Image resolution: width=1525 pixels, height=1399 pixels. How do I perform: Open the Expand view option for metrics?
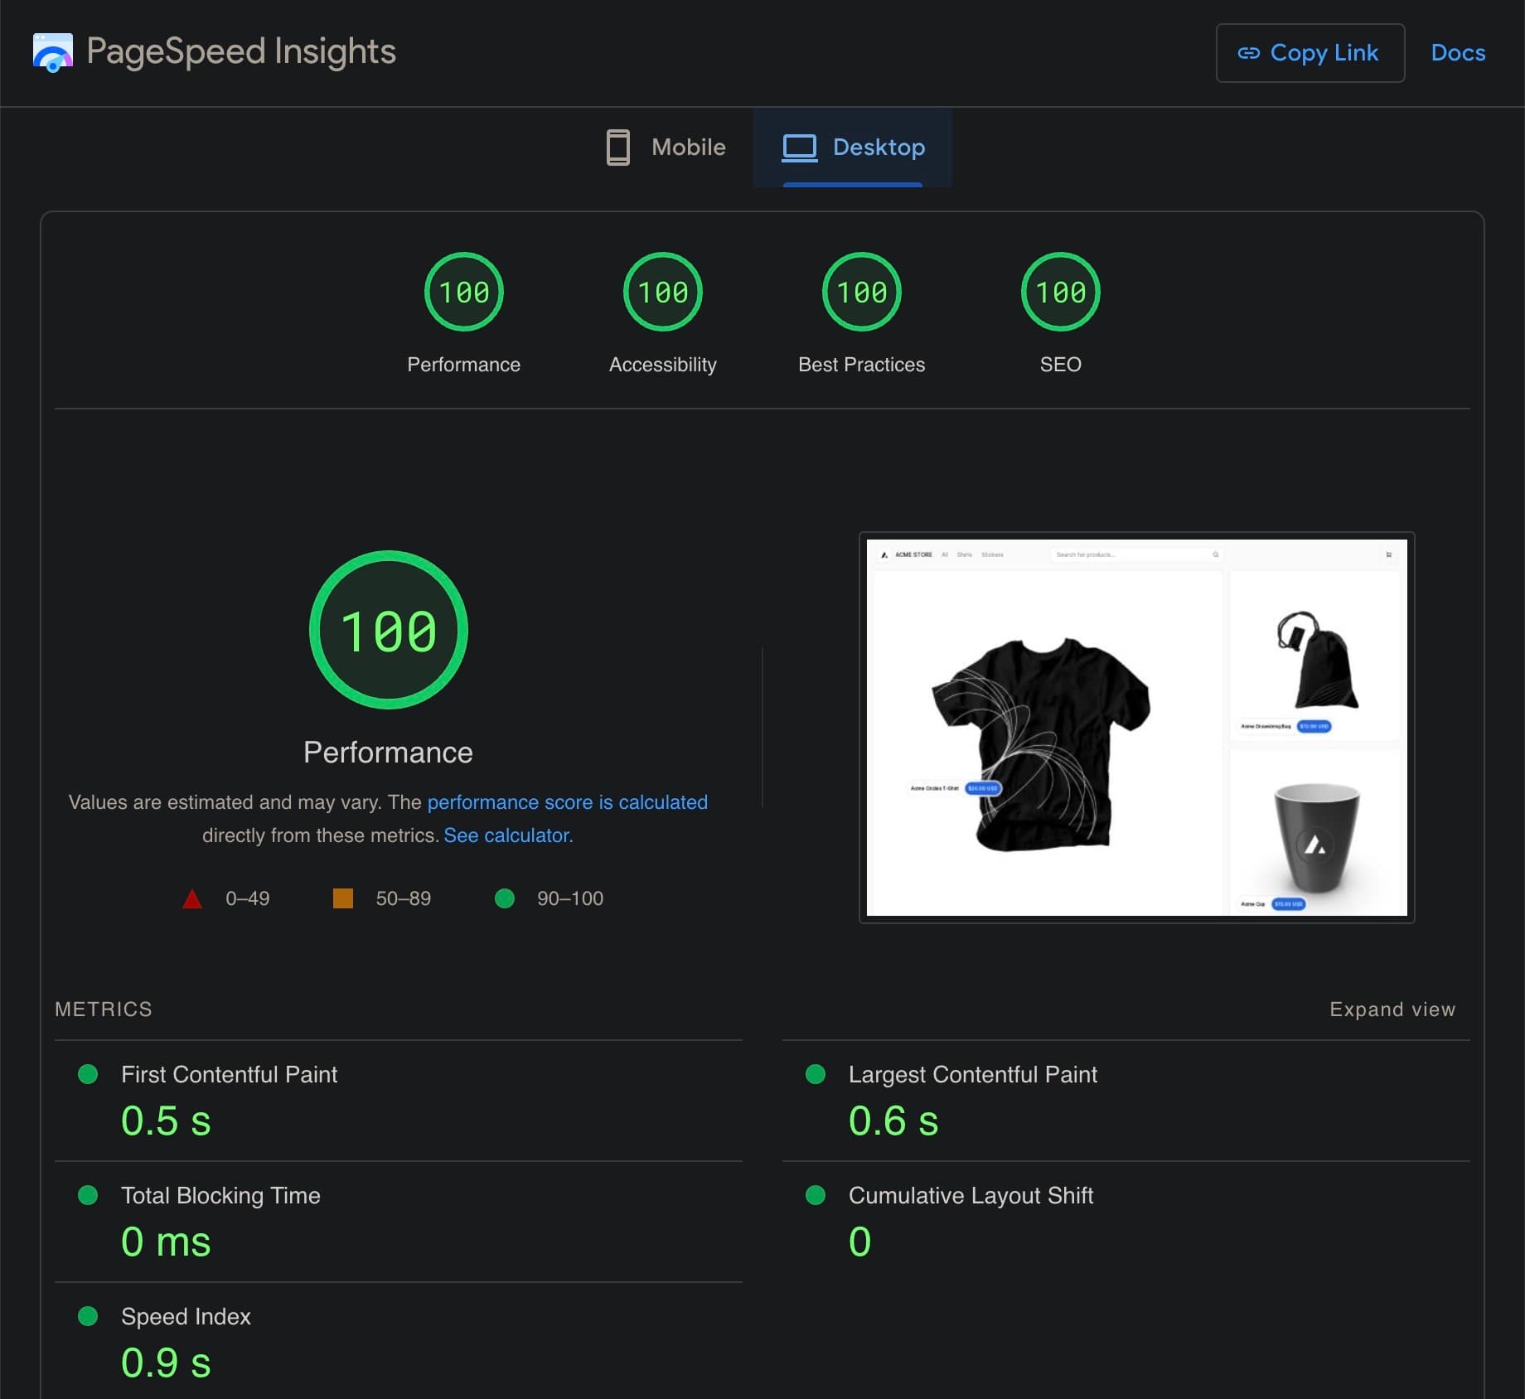click(1392, 1009)
